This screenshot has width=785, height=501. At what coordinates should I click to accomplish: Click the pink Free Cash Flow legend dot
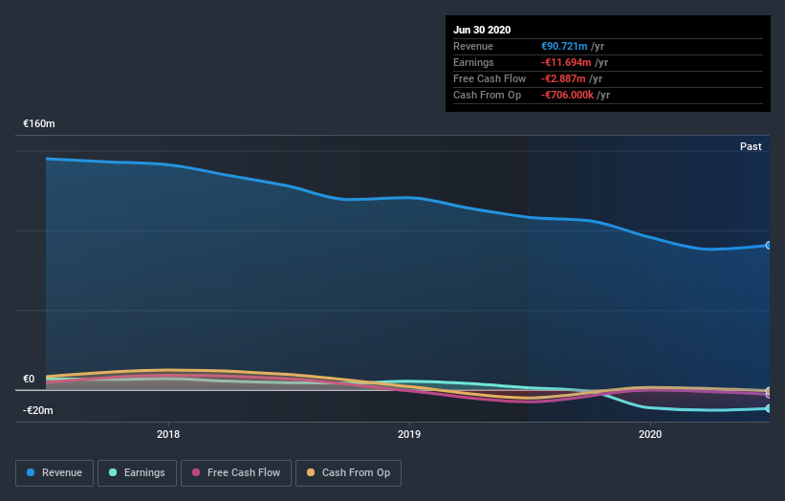196,472
